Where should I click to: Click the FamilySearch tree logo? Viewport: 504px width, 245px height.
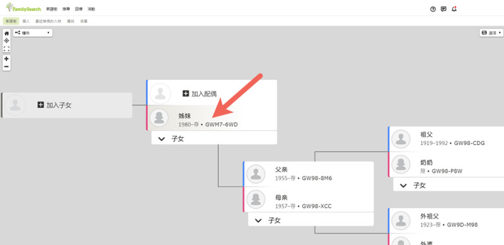pos(23,8)
